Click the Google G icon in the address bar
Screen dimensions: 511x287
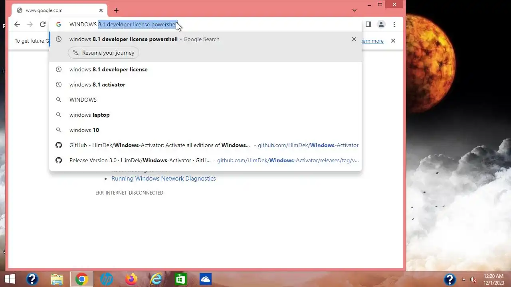59,24
